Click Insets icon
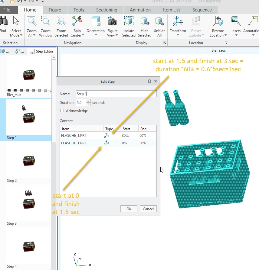 [236, 21]
